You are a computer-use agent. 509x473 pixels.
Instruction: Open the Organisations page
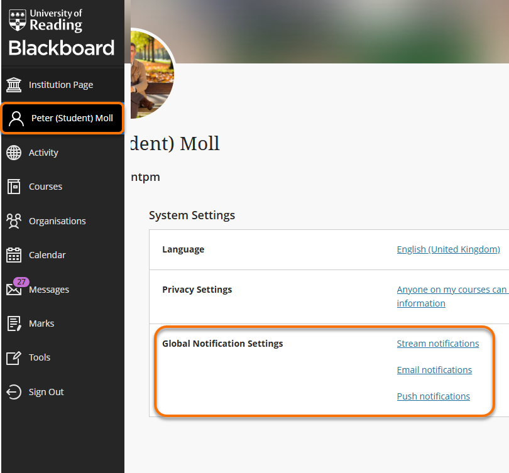click(x=57, y=220)
